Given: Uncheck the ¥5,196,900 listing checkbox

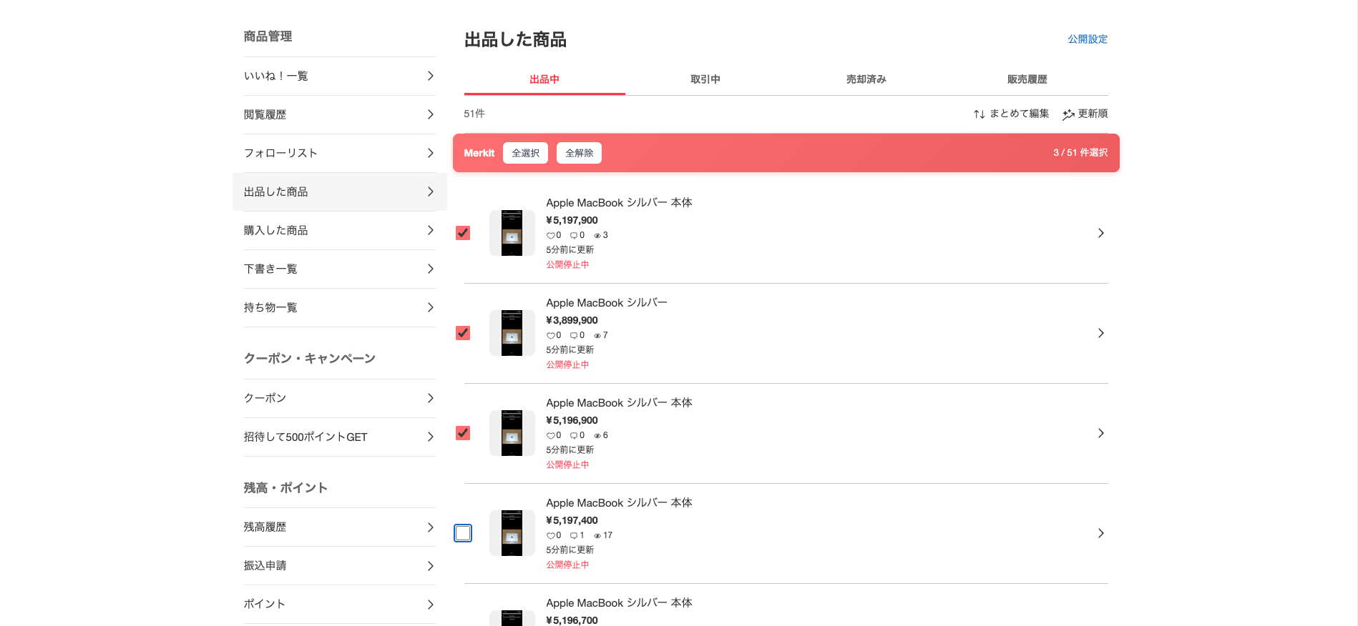Looking at the screenshot, I should click(x=463, y=433).
